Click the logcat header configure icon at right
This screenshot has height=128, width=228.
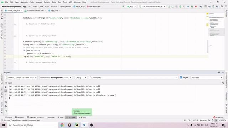tap(223, 83)
